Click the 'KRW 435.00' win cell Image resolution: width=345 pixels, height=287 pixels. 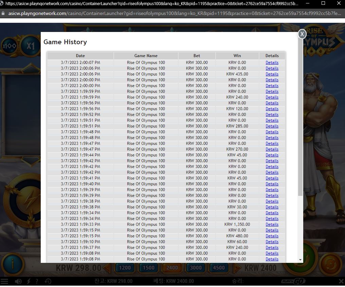point(237,74)
